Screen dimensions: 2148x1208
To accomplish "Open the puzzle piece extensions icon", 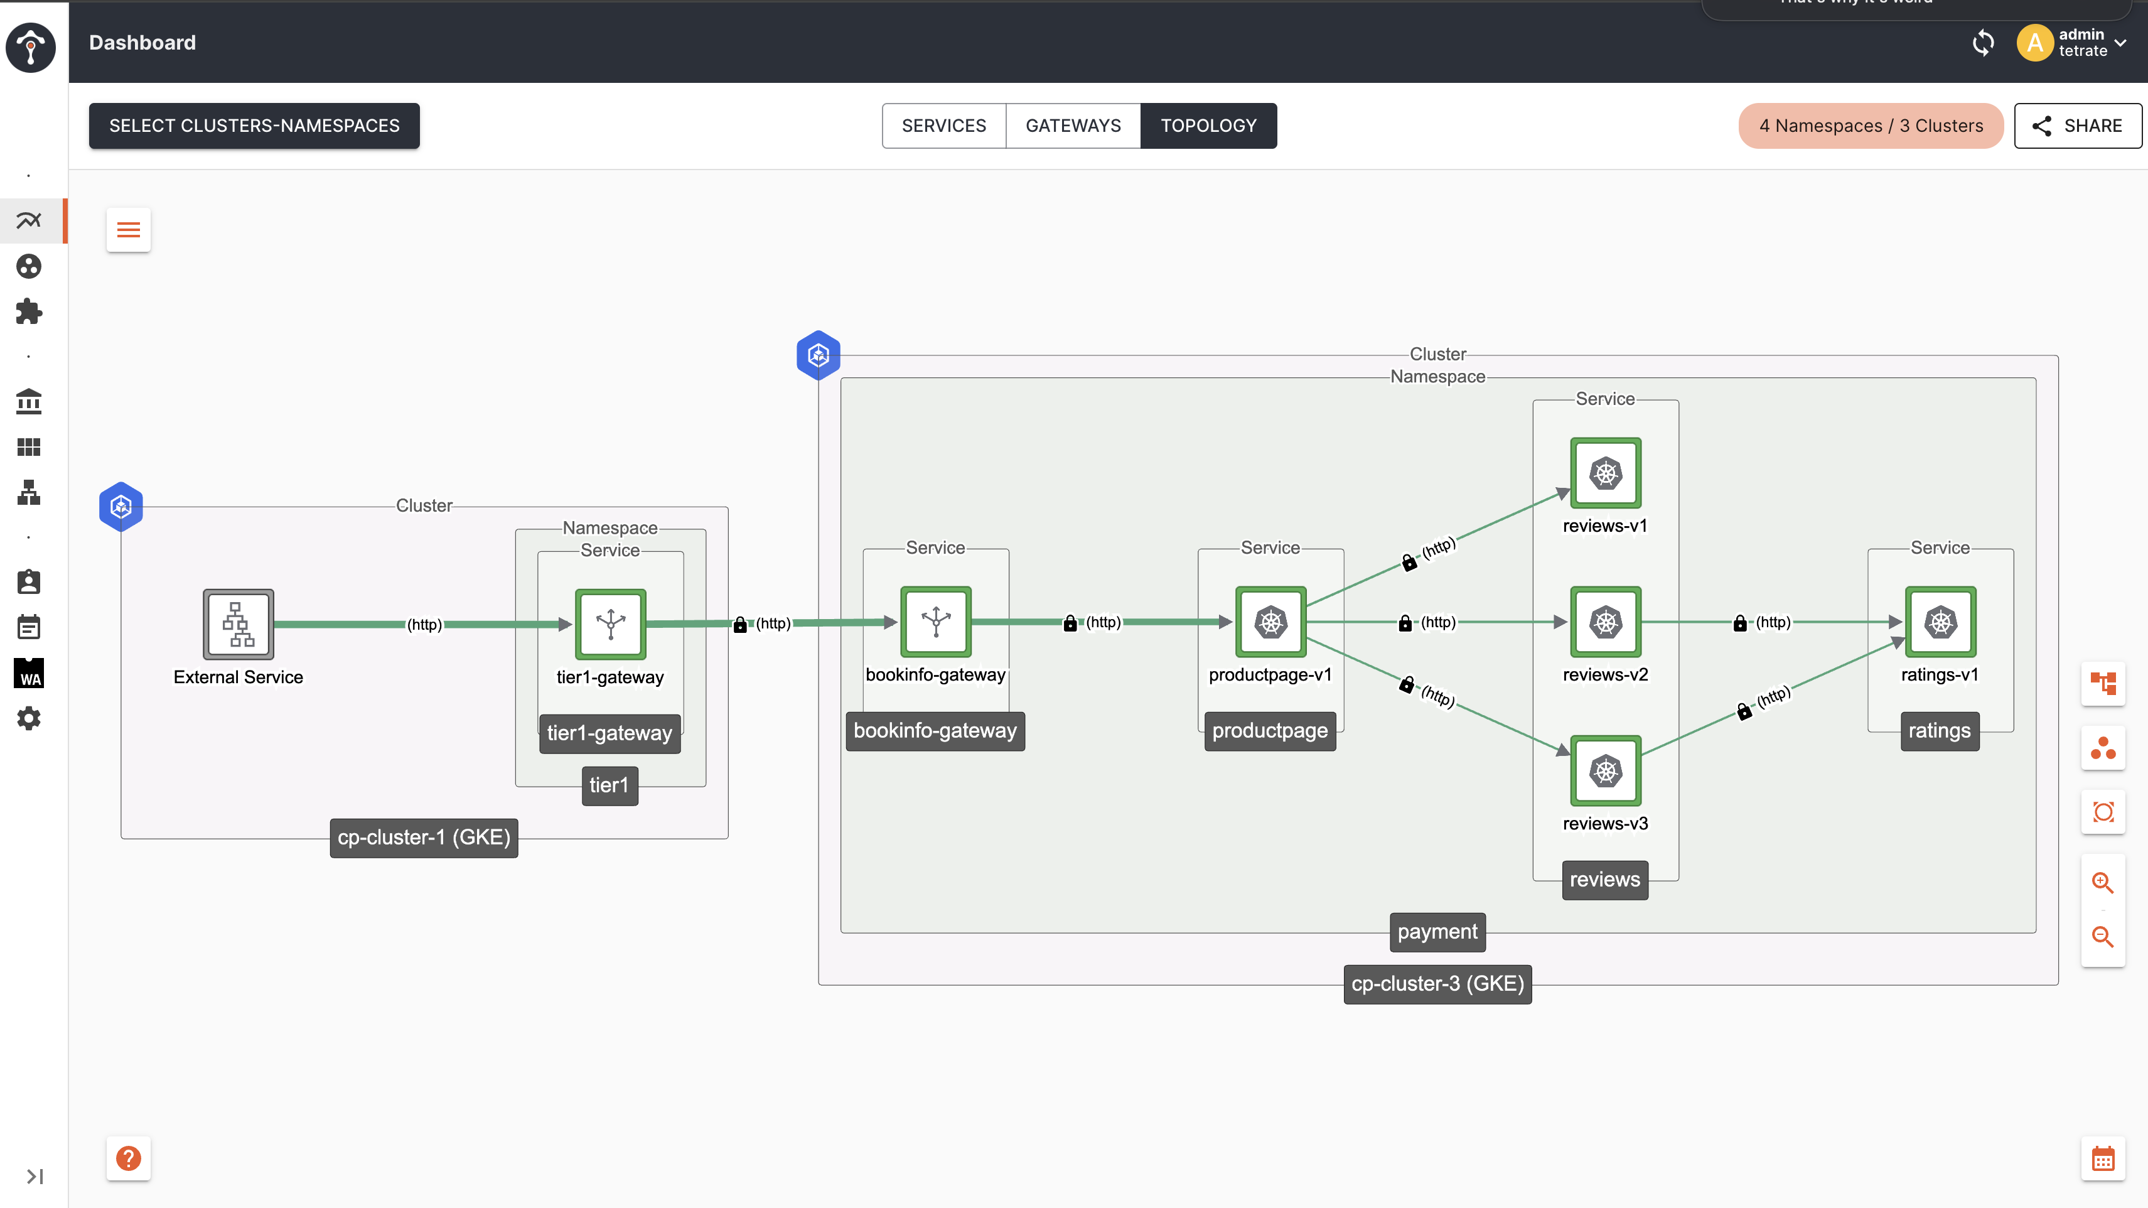I will point(28,311).
